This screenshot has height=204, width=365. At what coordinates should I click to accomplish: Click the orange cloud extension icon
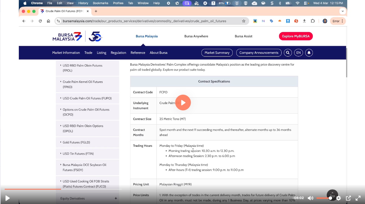point(280,21)
